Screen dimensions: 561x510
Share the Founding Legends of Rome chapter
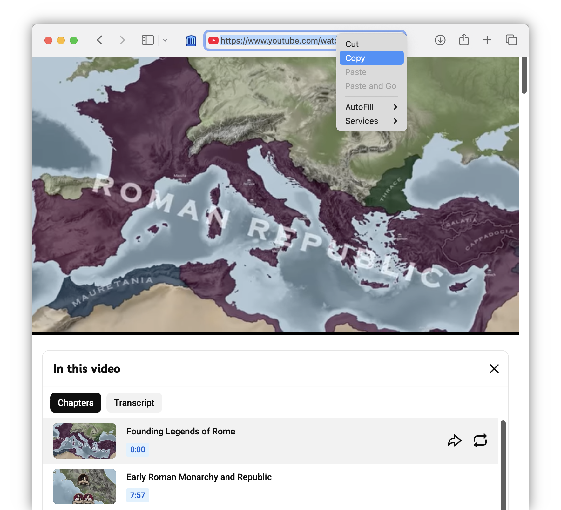(x=455, y=440)
